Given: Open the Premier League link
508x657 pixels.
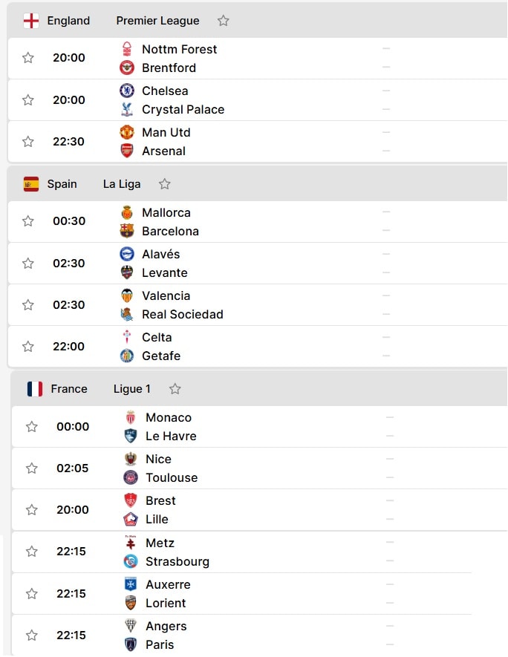Looking at the screenshot, I should [157, 21].
